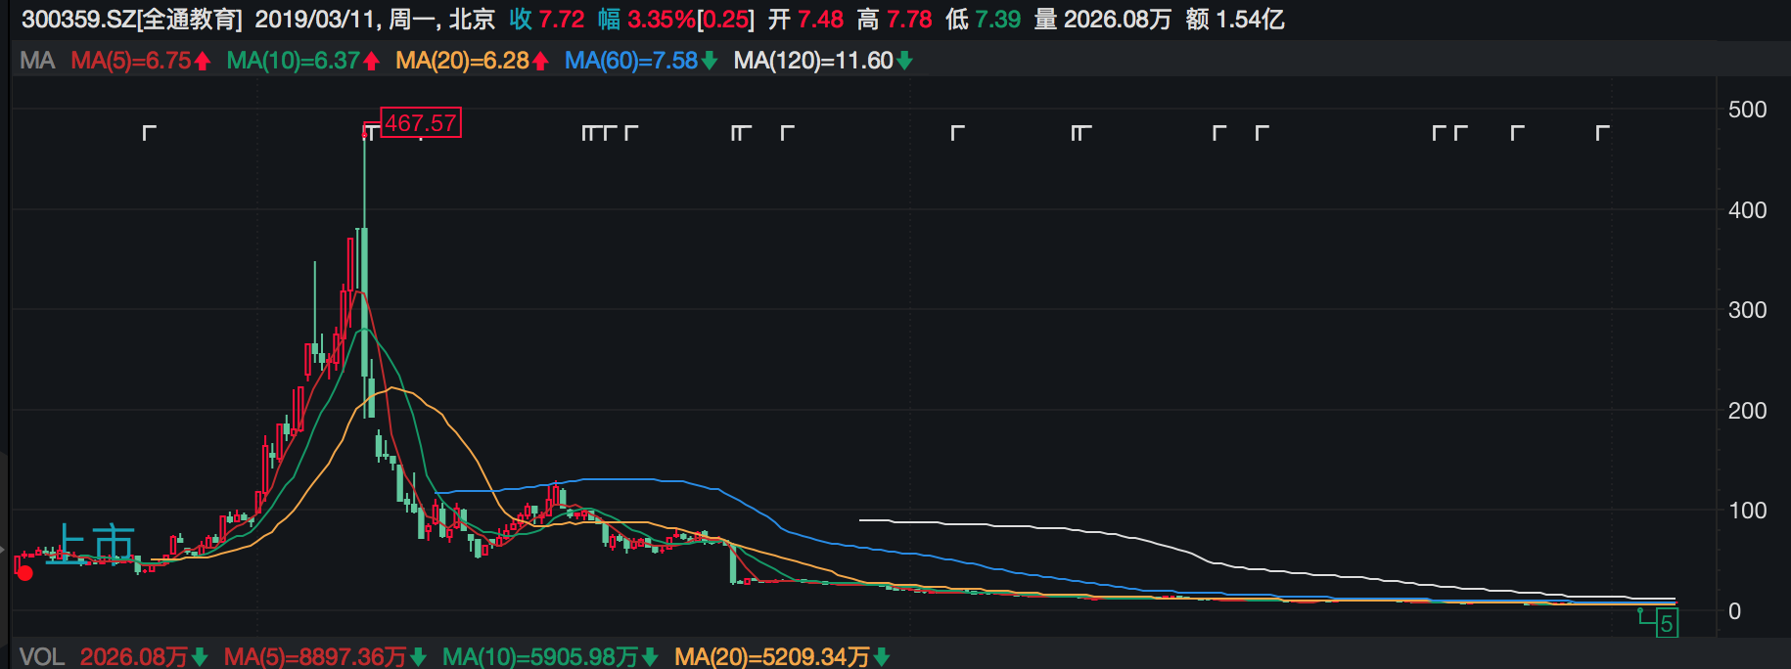The width and height of the screenshot is (1791, 669).
Task: Click the last event flag on the right
Action: [x=1602, y=132]
